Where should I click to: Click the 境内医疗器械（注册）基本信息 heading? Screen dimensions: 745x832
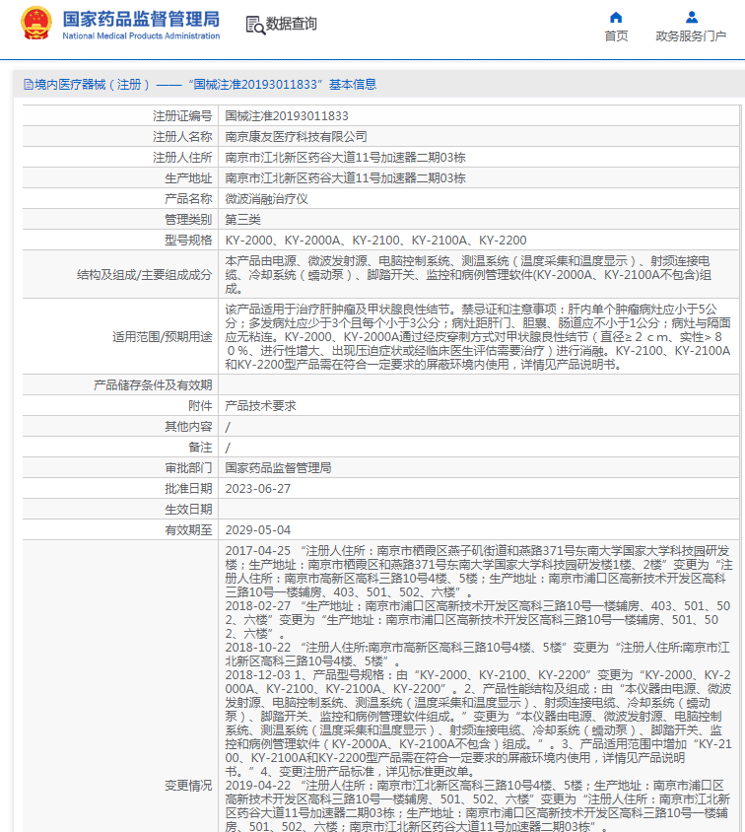click(x=200, y=85)
